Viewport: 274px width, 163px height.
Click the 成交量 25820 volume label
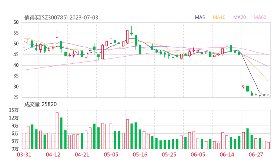pyautogui.click(x=40, y=104)
